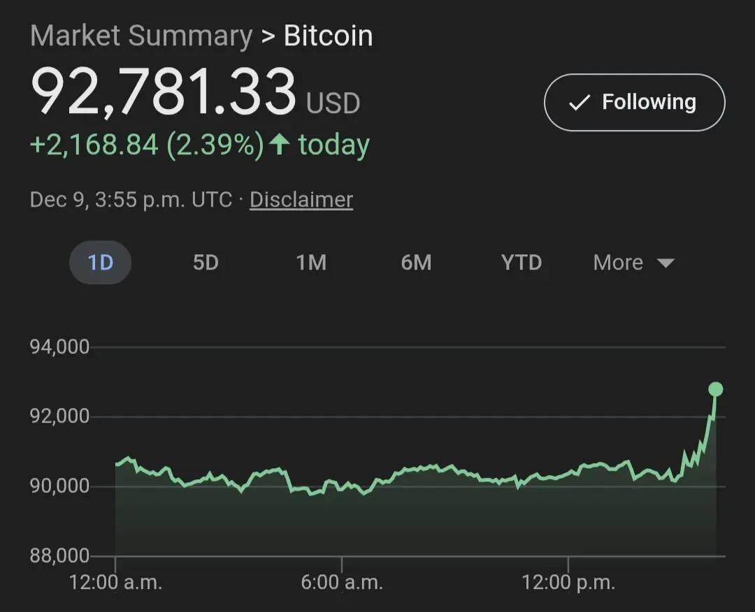Go to Market Summary breadcrumb
The height and width of the screenshot is (612, 755).
click(141, 36)
